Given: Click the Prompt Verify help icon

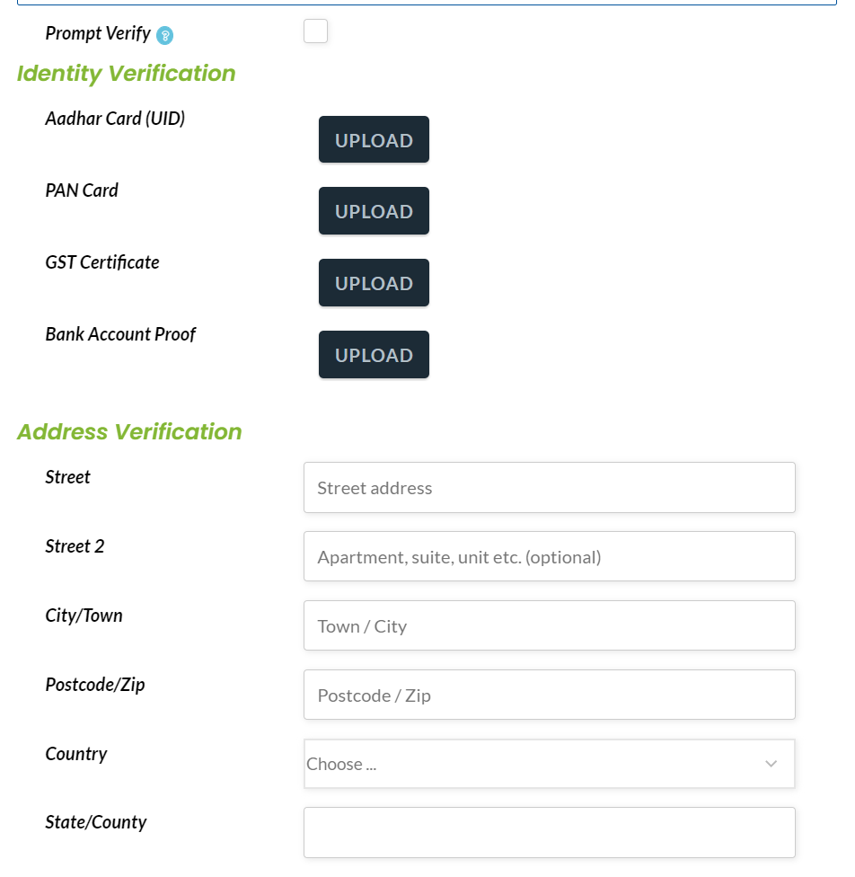Looking at the screenshot, I should click(x=164, y=35).
